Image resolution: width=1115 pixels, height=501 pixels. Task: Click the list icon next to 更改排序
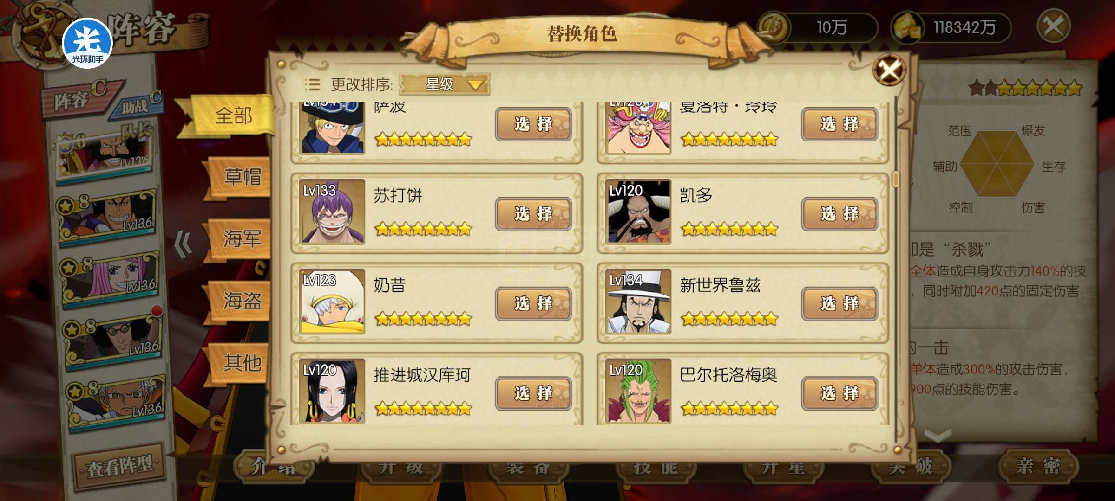tap(312, 84)
